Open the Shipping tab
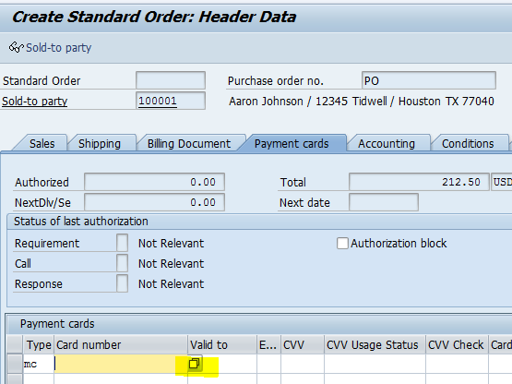The image size is (512, 384). [x=100, y=143]
